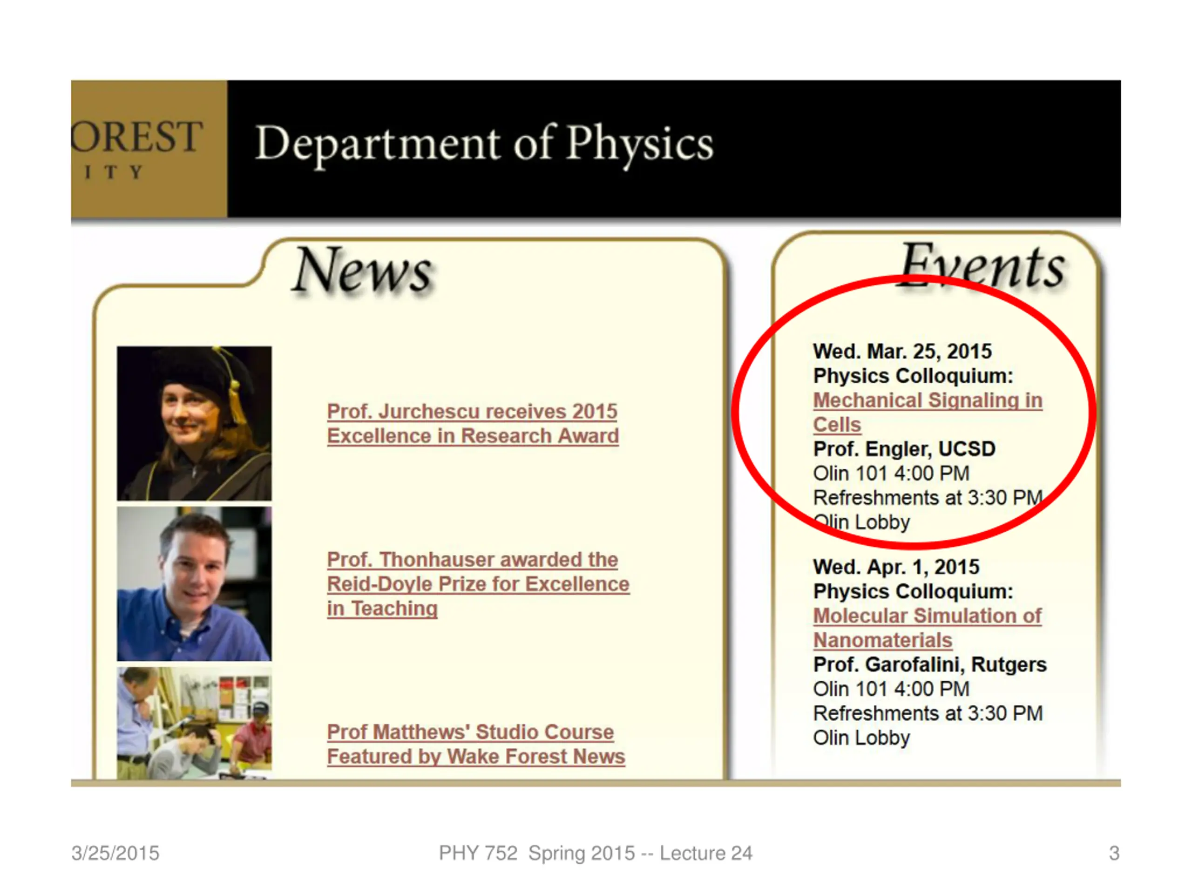Open Molecular Simulation of Nanomaterials link

pyautogui.click(x=927, y=628)
